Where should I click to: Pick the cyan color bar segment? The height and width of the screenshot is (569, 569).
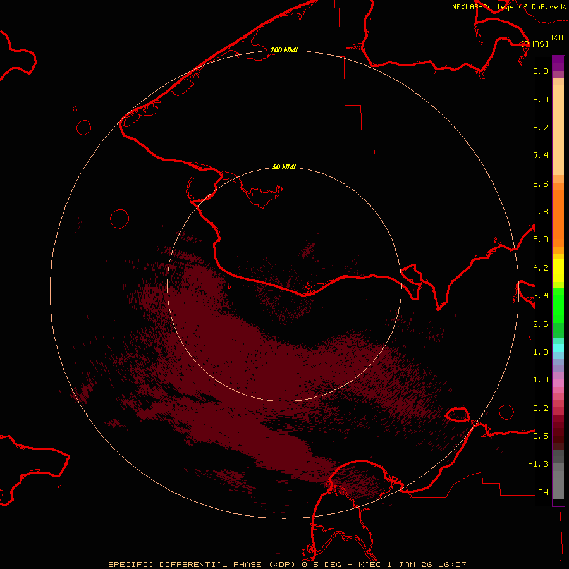pyautogui.click(x=558, y=348)
